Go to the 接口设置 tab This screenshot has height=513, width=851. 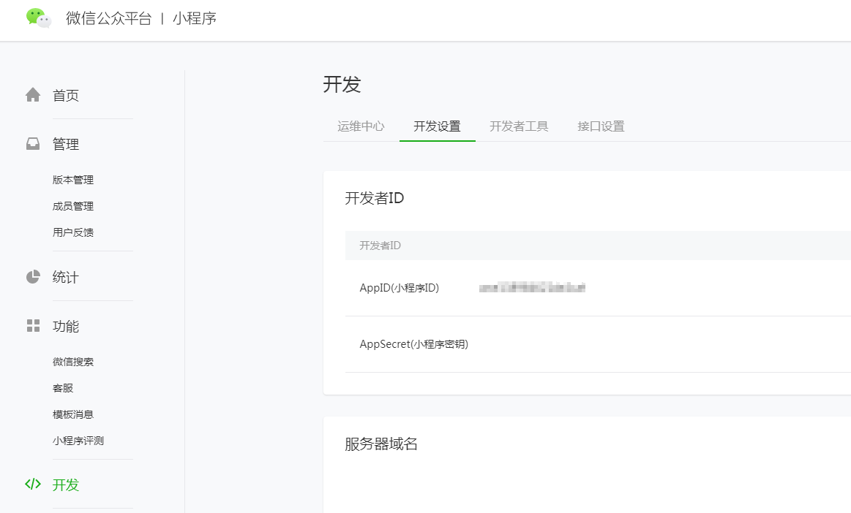click(601, 126)
